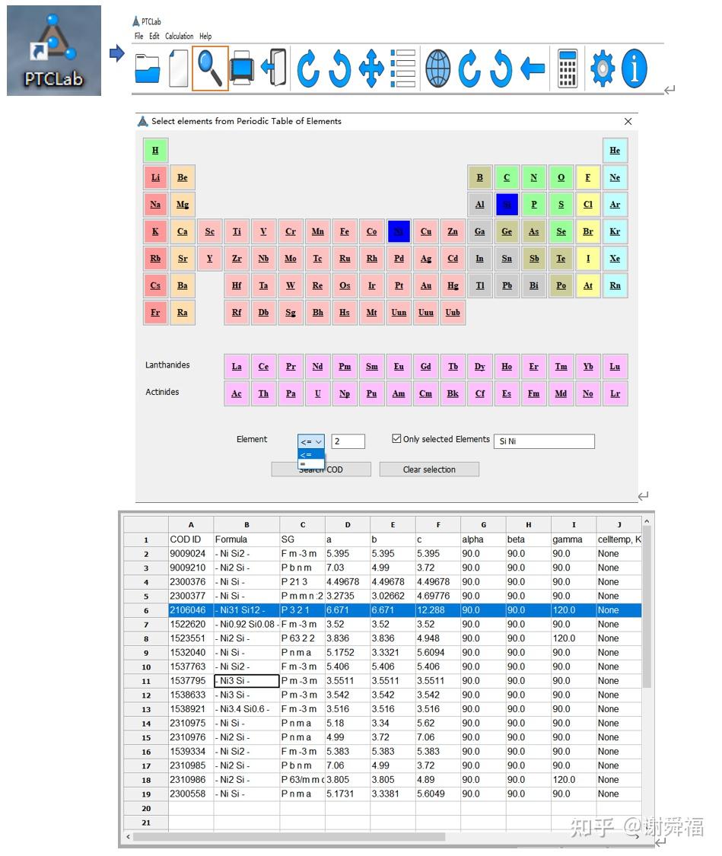Click the rotate icon left of move tool

click(x=339, y=68)
